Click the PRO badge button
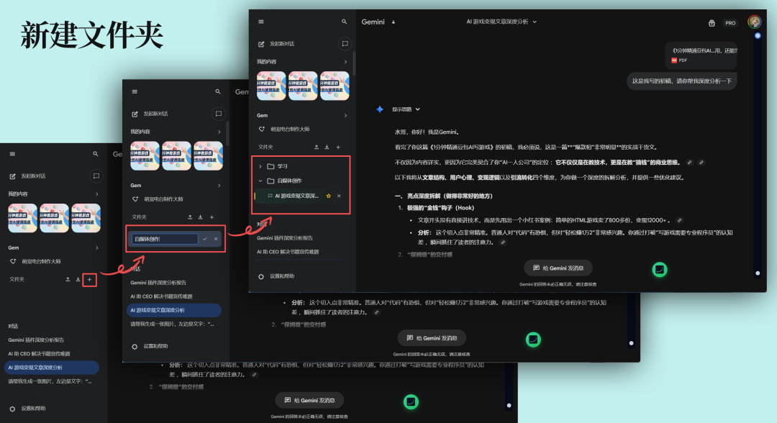This screenshot has height=423, width=777. pos(730,23)
